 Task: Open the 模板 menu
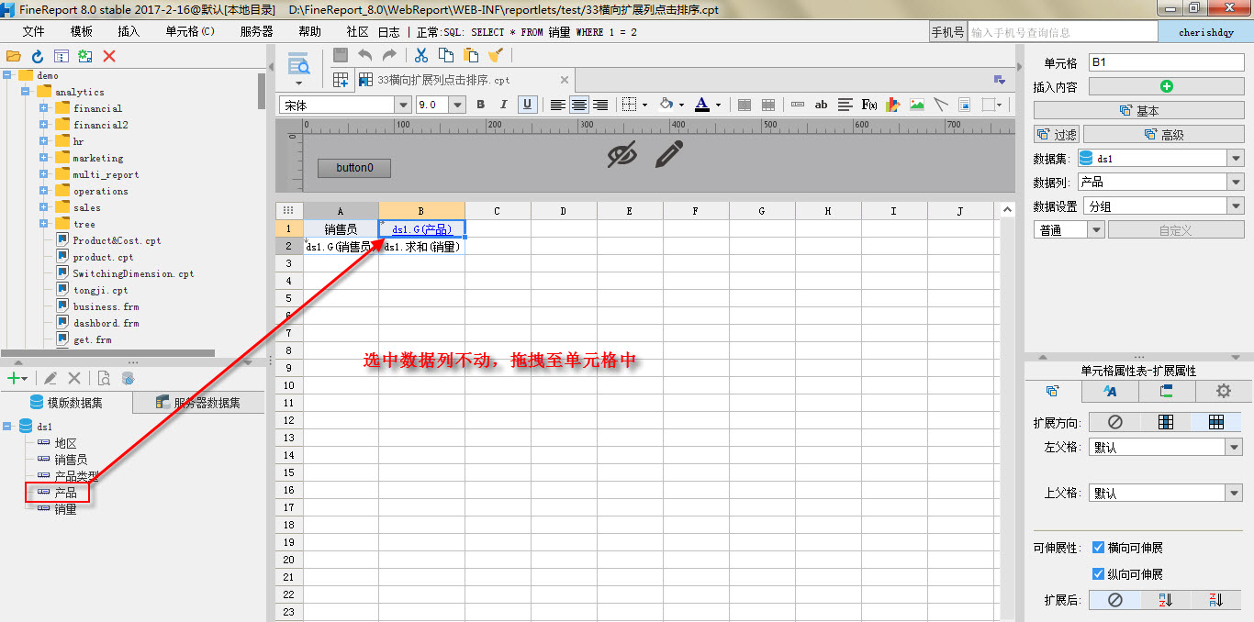click(x=82, y=31)
